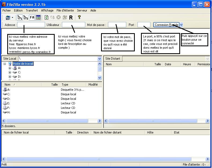The height and width of the screenshot is (168, 212).
Task: Click the Nom de fichier distant header
Action: [118, 132]
